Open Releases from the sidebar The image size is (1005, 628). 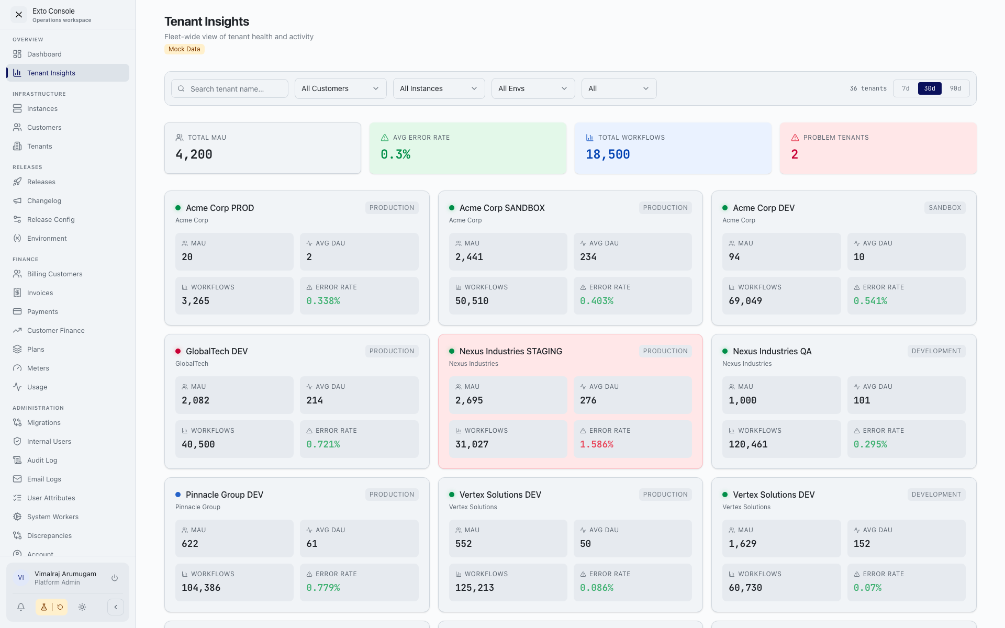pos(68,182)
